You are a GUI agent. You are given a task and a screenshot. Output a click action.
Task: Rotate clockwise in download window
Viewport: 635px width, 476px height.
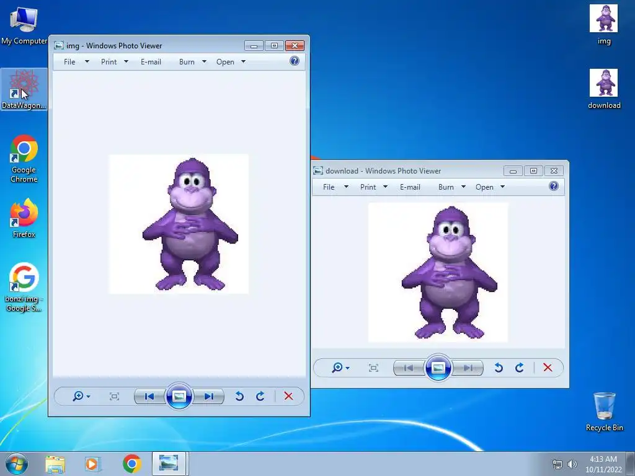[519, 368]
